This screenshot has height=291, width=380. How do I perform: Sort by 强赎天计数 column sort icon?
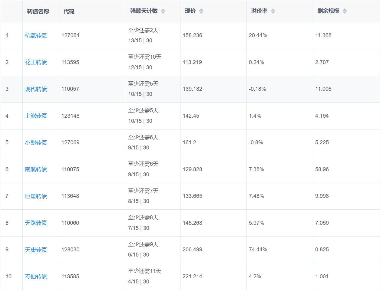(x=163, y=11)
